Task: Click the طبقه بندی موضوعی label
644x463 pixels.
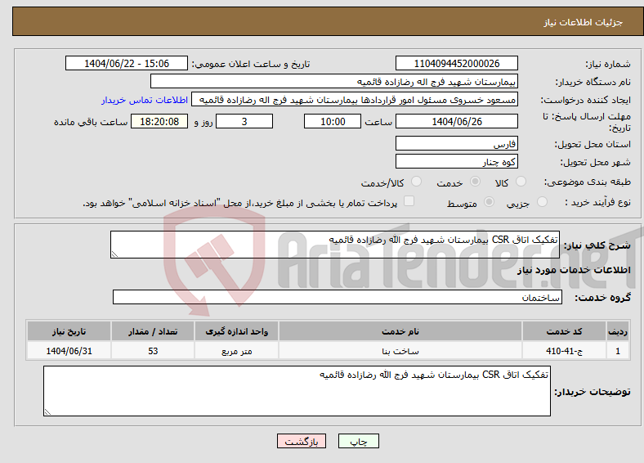Action: click(588, 182)
